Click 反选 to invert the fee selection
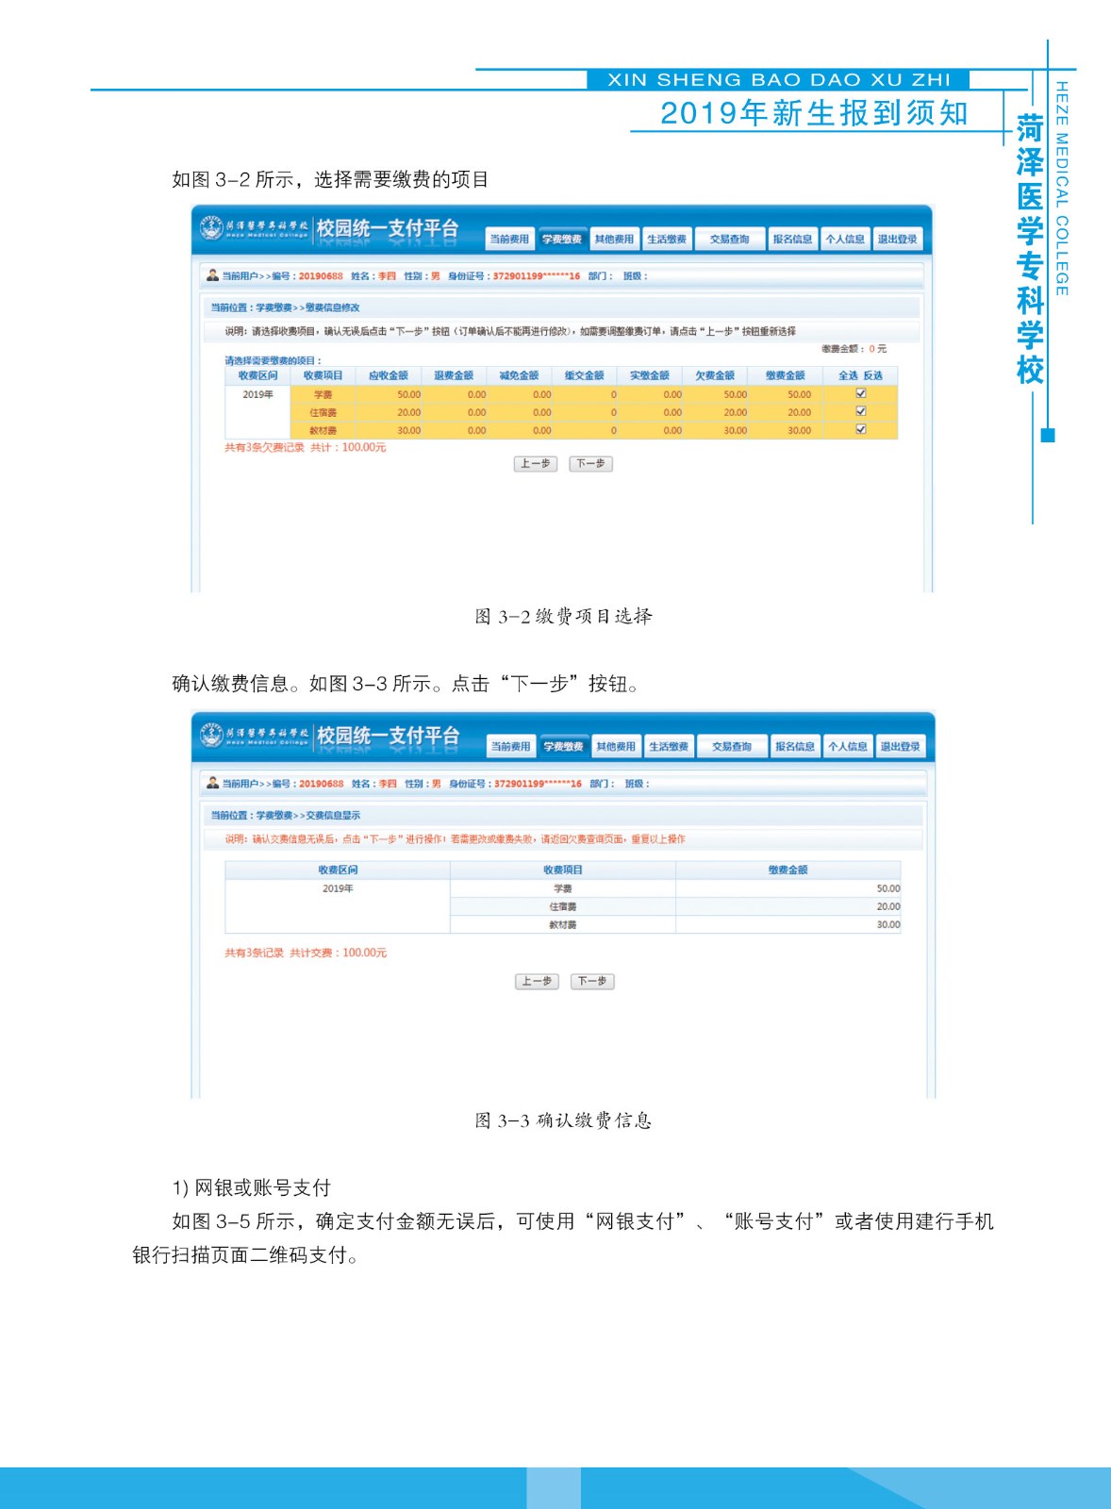 pos(873,375)
